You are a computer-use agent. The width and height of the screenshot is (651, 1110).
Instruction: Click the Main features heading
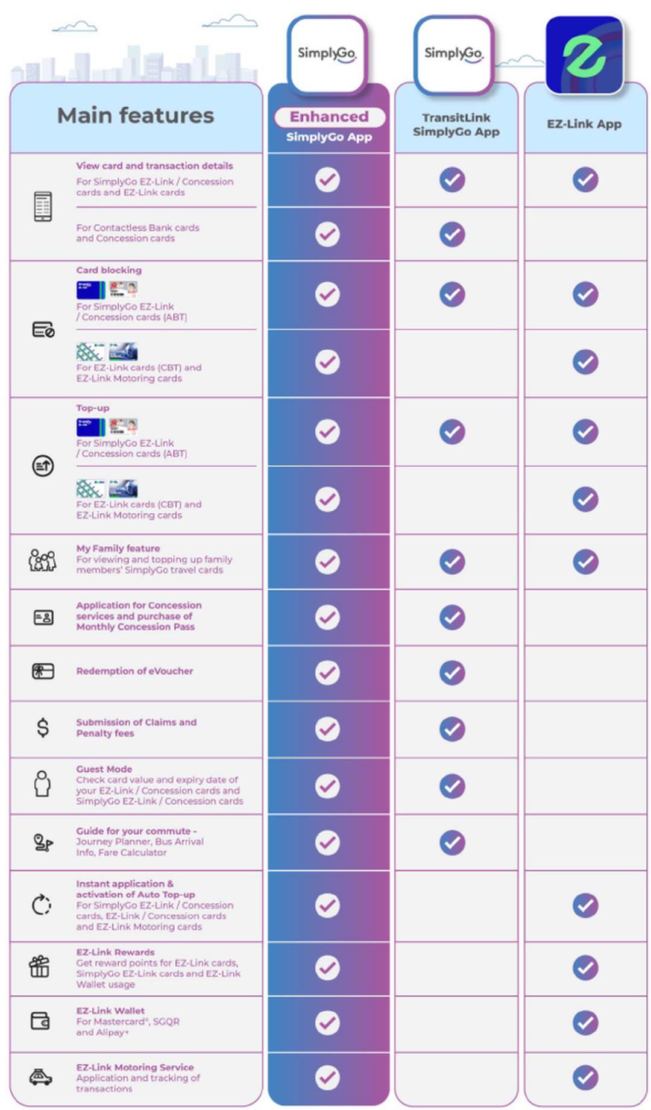click(136, 115)
